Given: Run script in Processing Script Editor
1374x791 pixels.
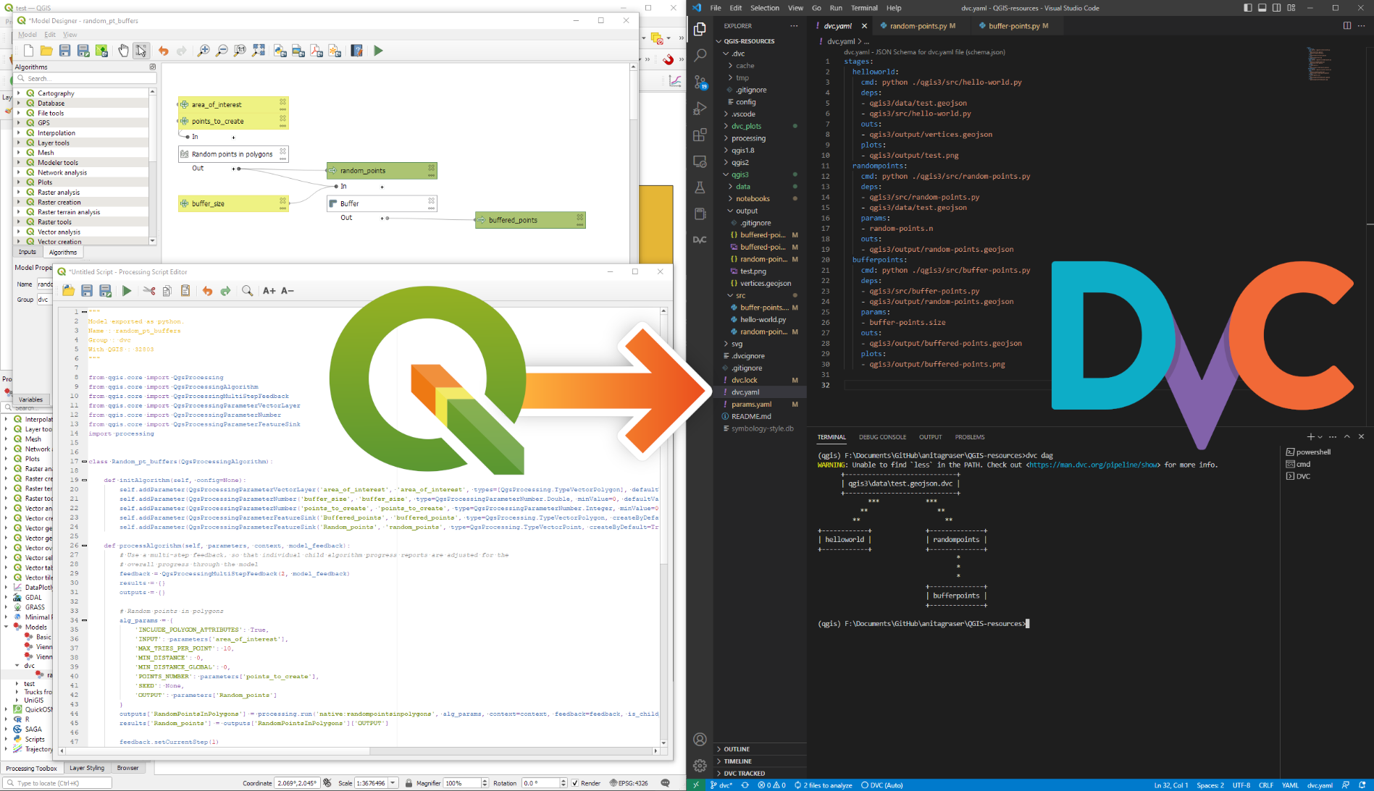Looking at the screenshot, I should click(127, 291).
